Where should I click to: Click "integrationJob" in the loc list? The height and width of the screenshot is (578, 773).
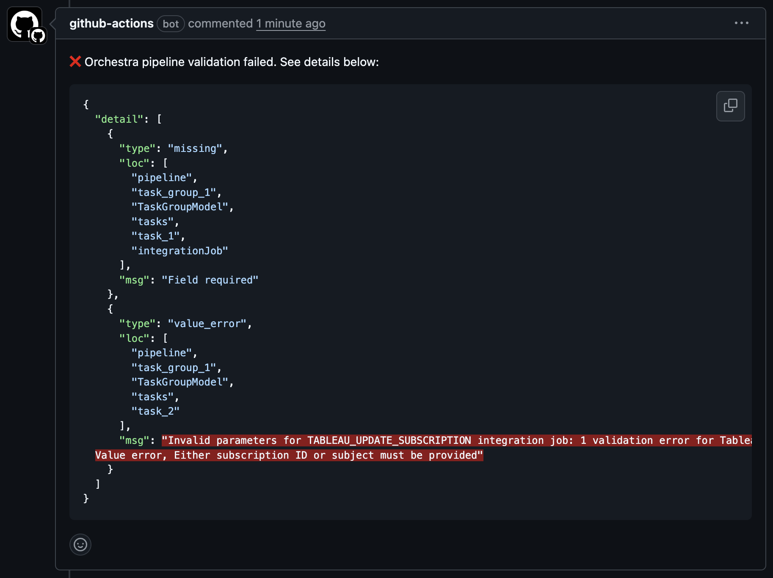(180, 250)
